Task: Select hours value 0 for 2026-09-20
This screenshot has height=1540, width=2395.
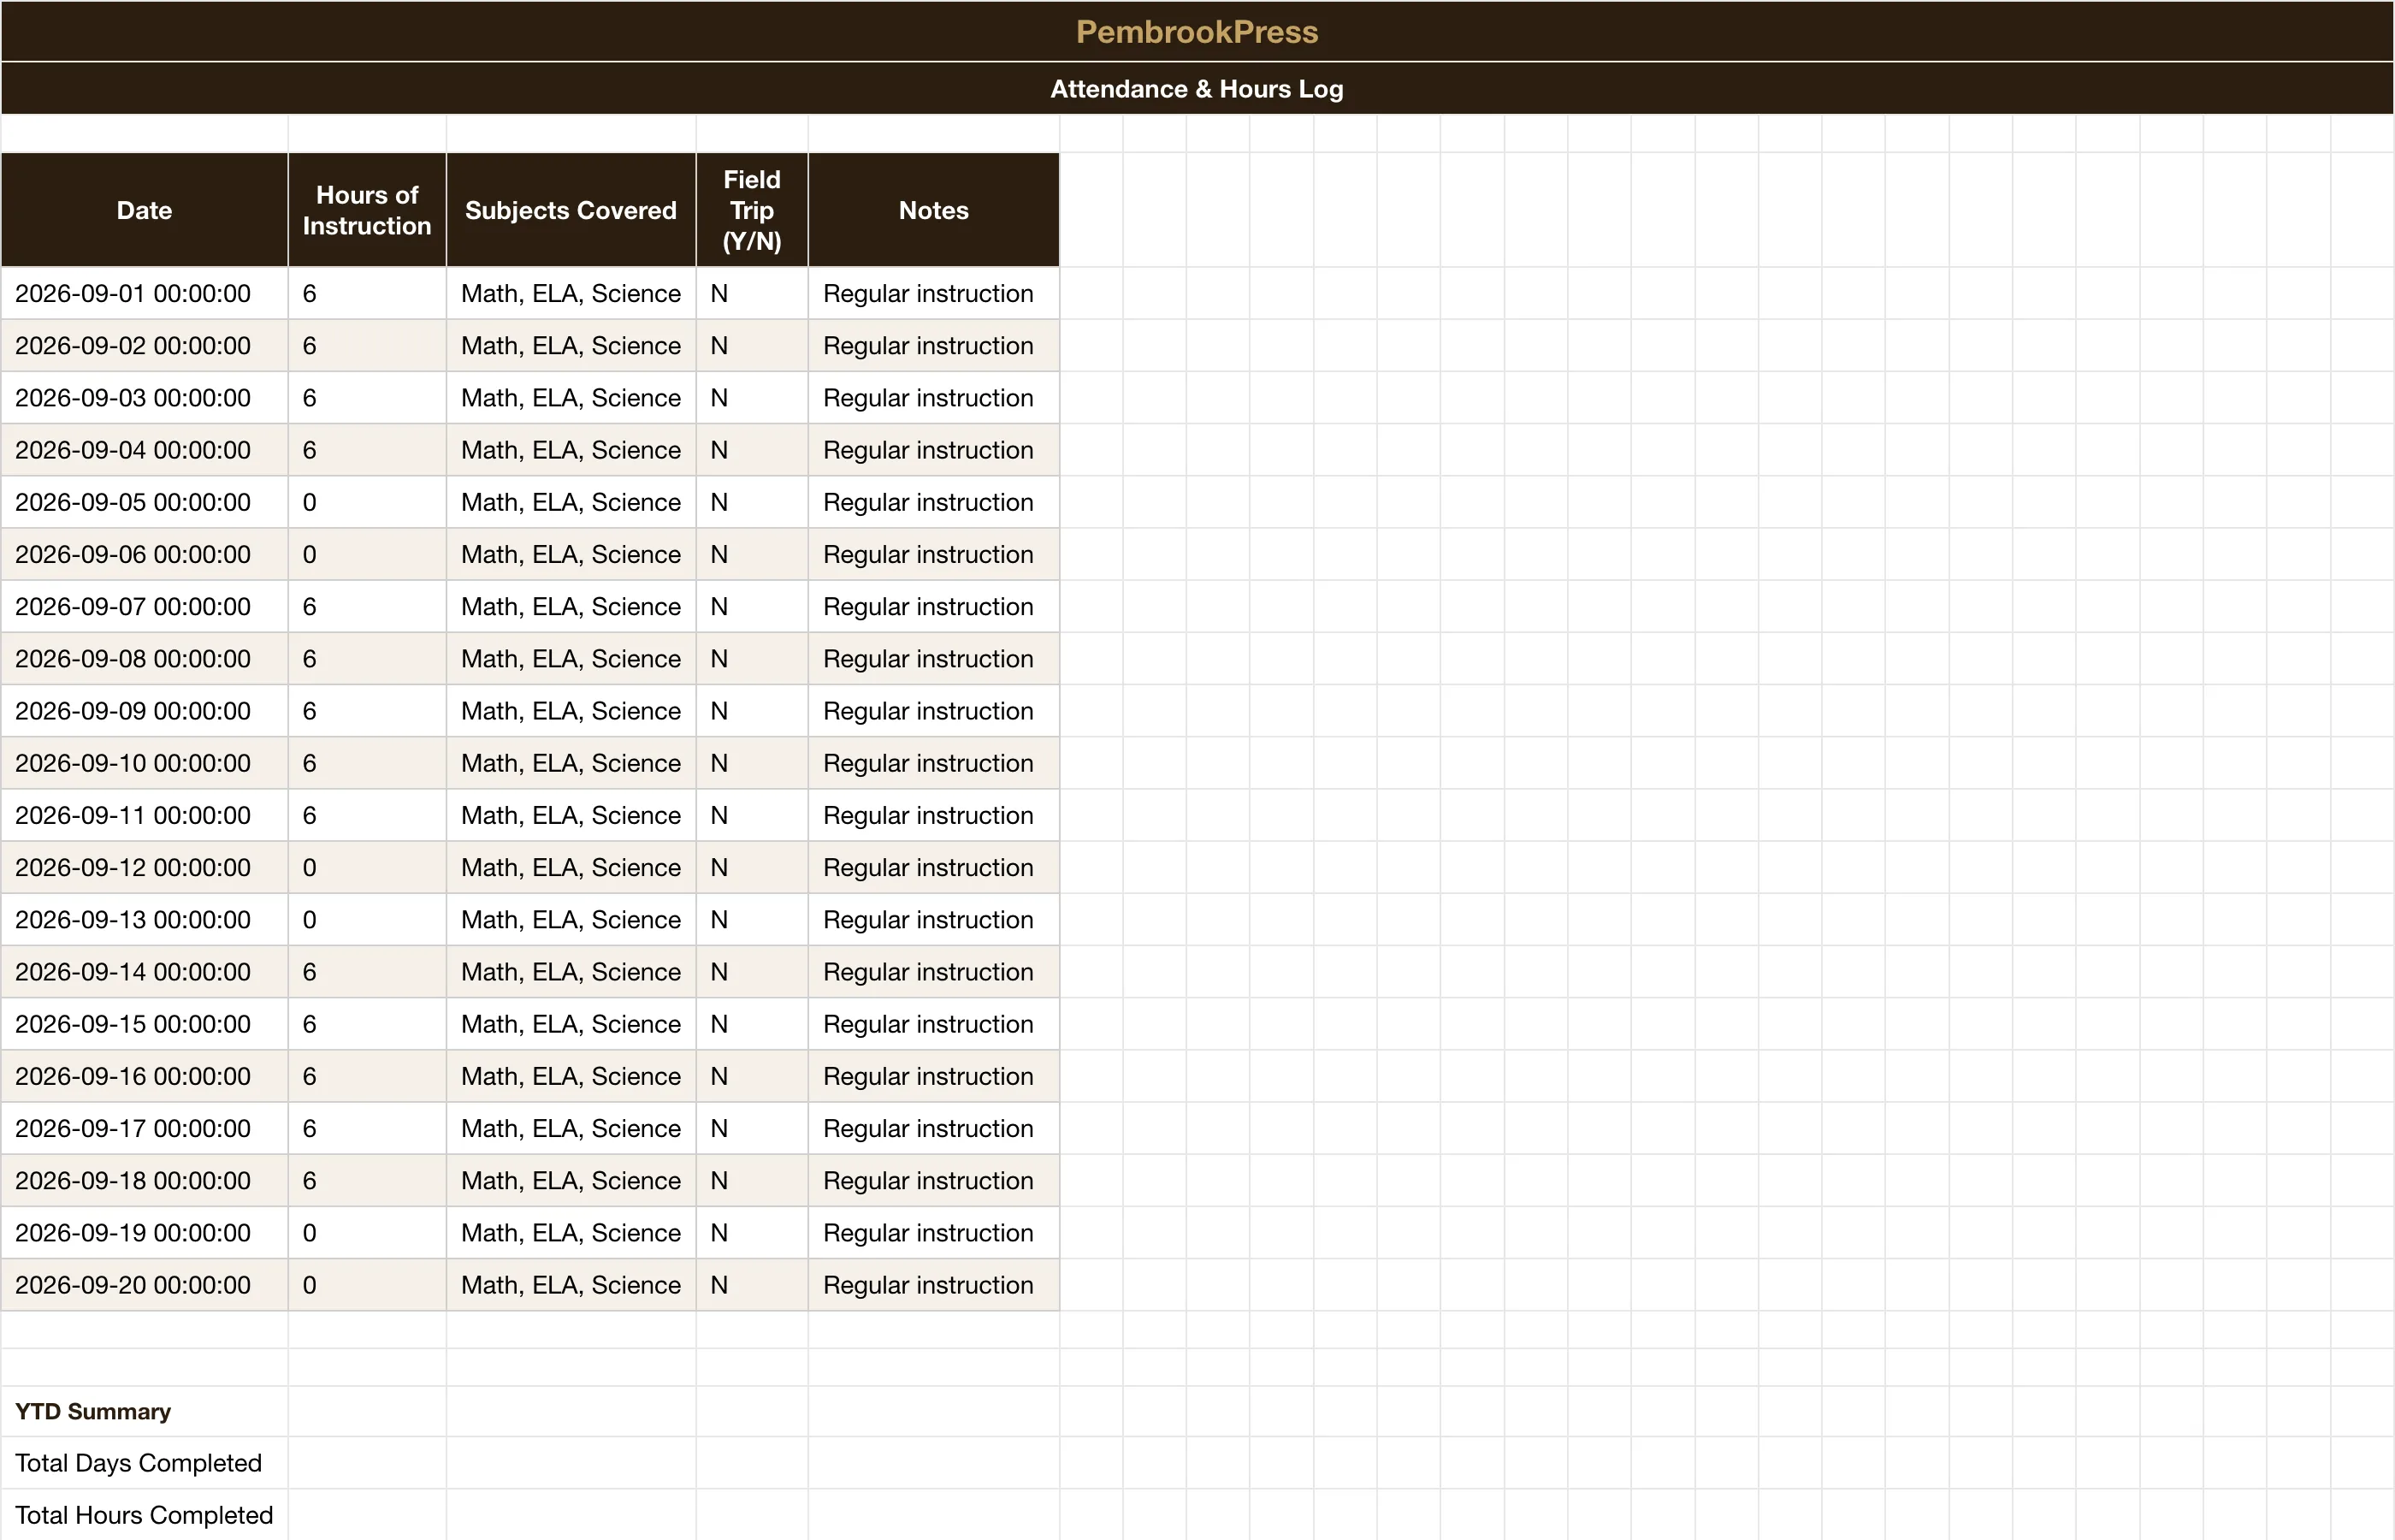Action: click(367, 1285)
